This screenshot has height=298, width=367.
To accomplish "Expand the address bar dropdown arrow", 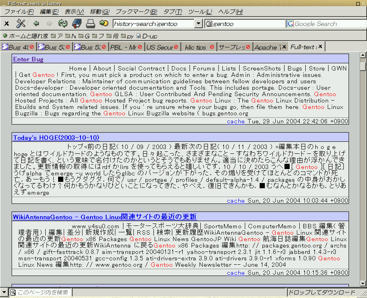I will point(198,23).
